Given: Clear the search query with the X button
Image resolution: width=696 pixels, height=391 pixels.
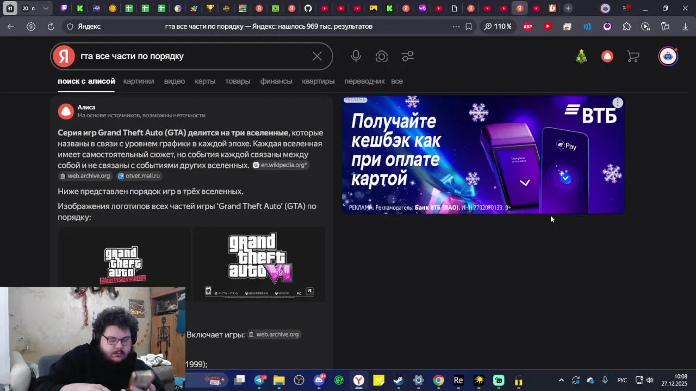Looking at the screenshot, I should (x=317, y=56).
